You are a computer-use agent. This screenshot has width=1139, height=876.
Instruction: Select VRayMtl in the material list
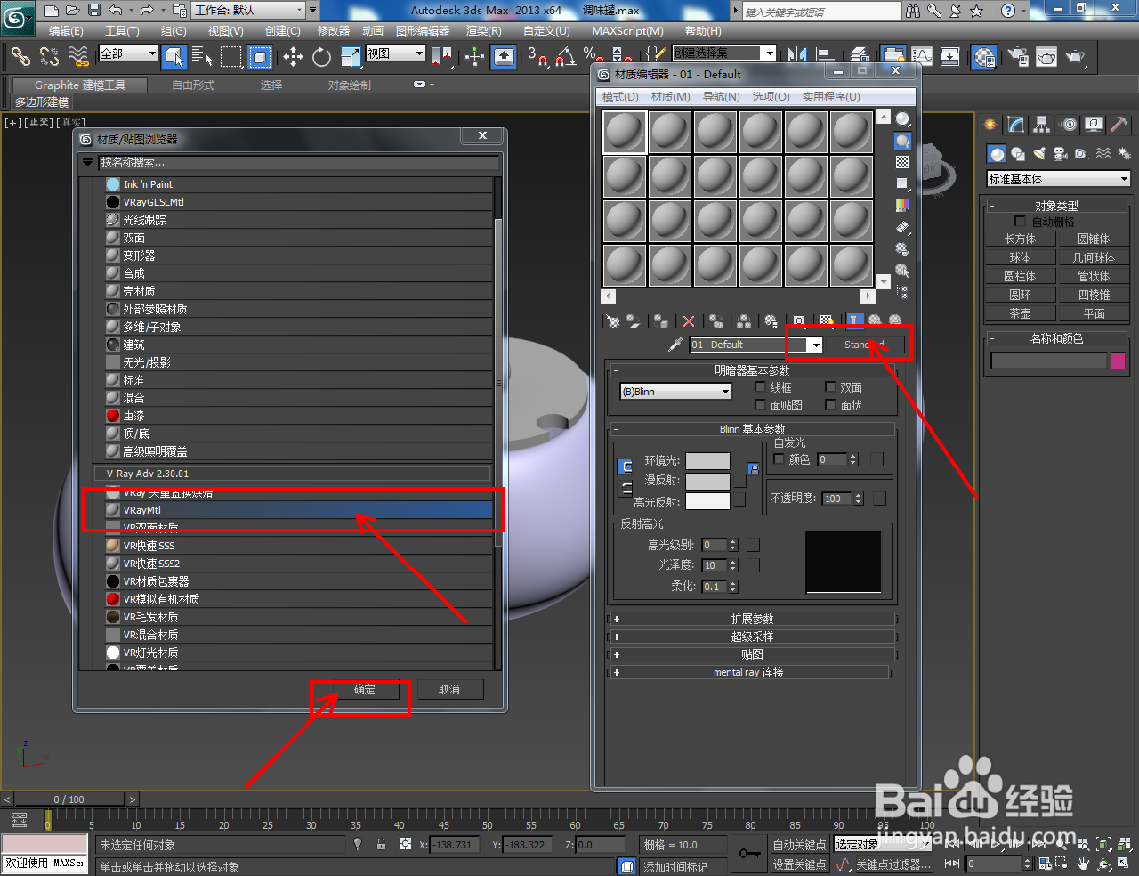(298, 510)
